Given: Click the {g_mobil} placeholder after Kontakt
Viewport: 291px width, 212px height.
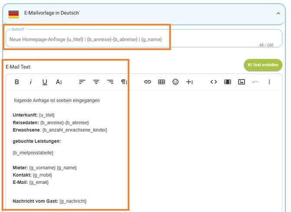Looking at the screenshot, I should click(43, 175).
